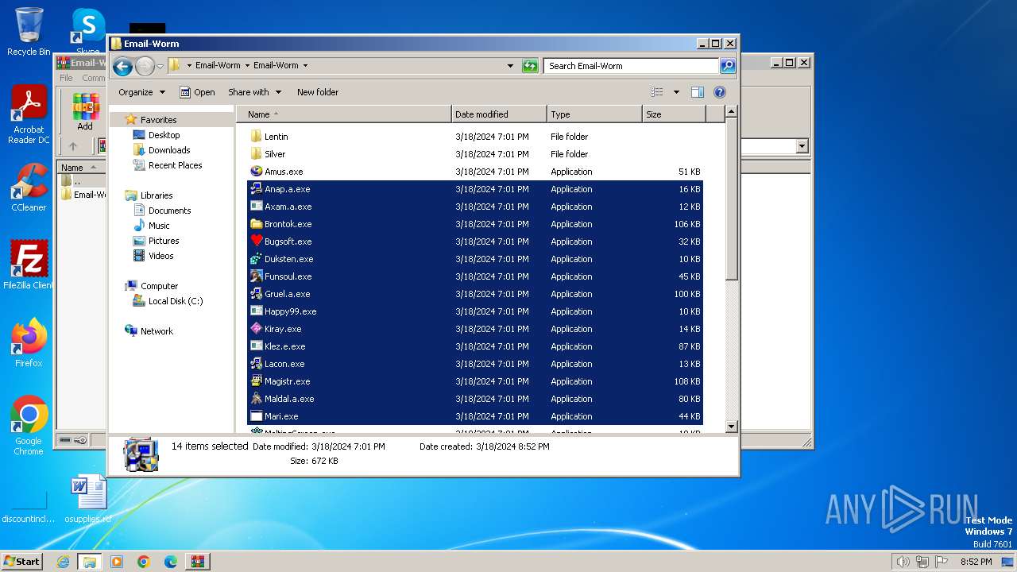Launch Internet Explorer from taskbar

click(x=63, y=562)
